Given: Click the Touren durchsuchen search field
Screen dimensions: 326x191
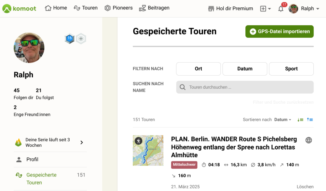Looking at the screenshot, I should (244, 87).
